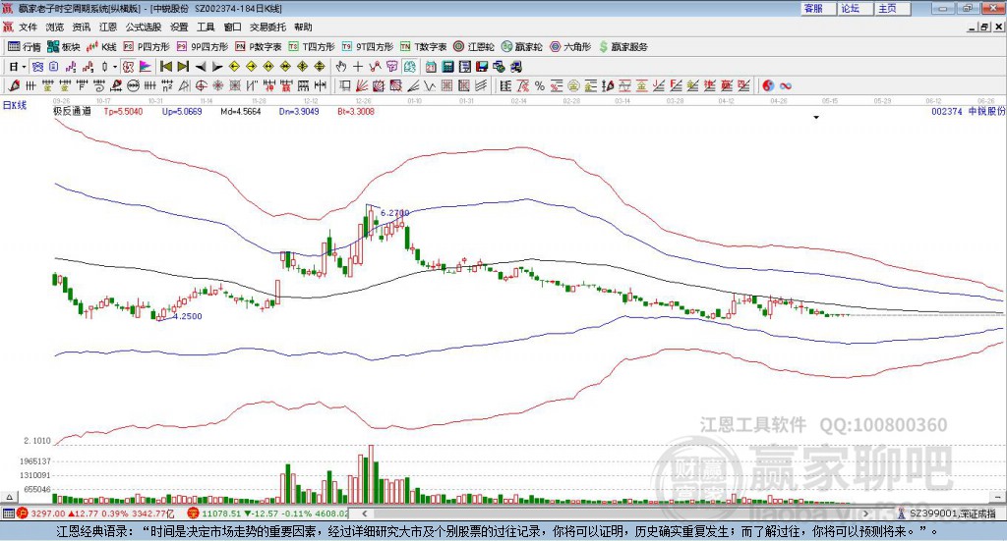Click the save floppy disk icon

482,67
